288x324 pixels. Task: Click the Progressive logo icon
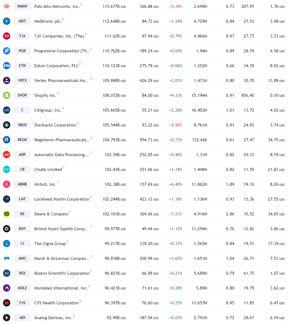pos(7,51)
